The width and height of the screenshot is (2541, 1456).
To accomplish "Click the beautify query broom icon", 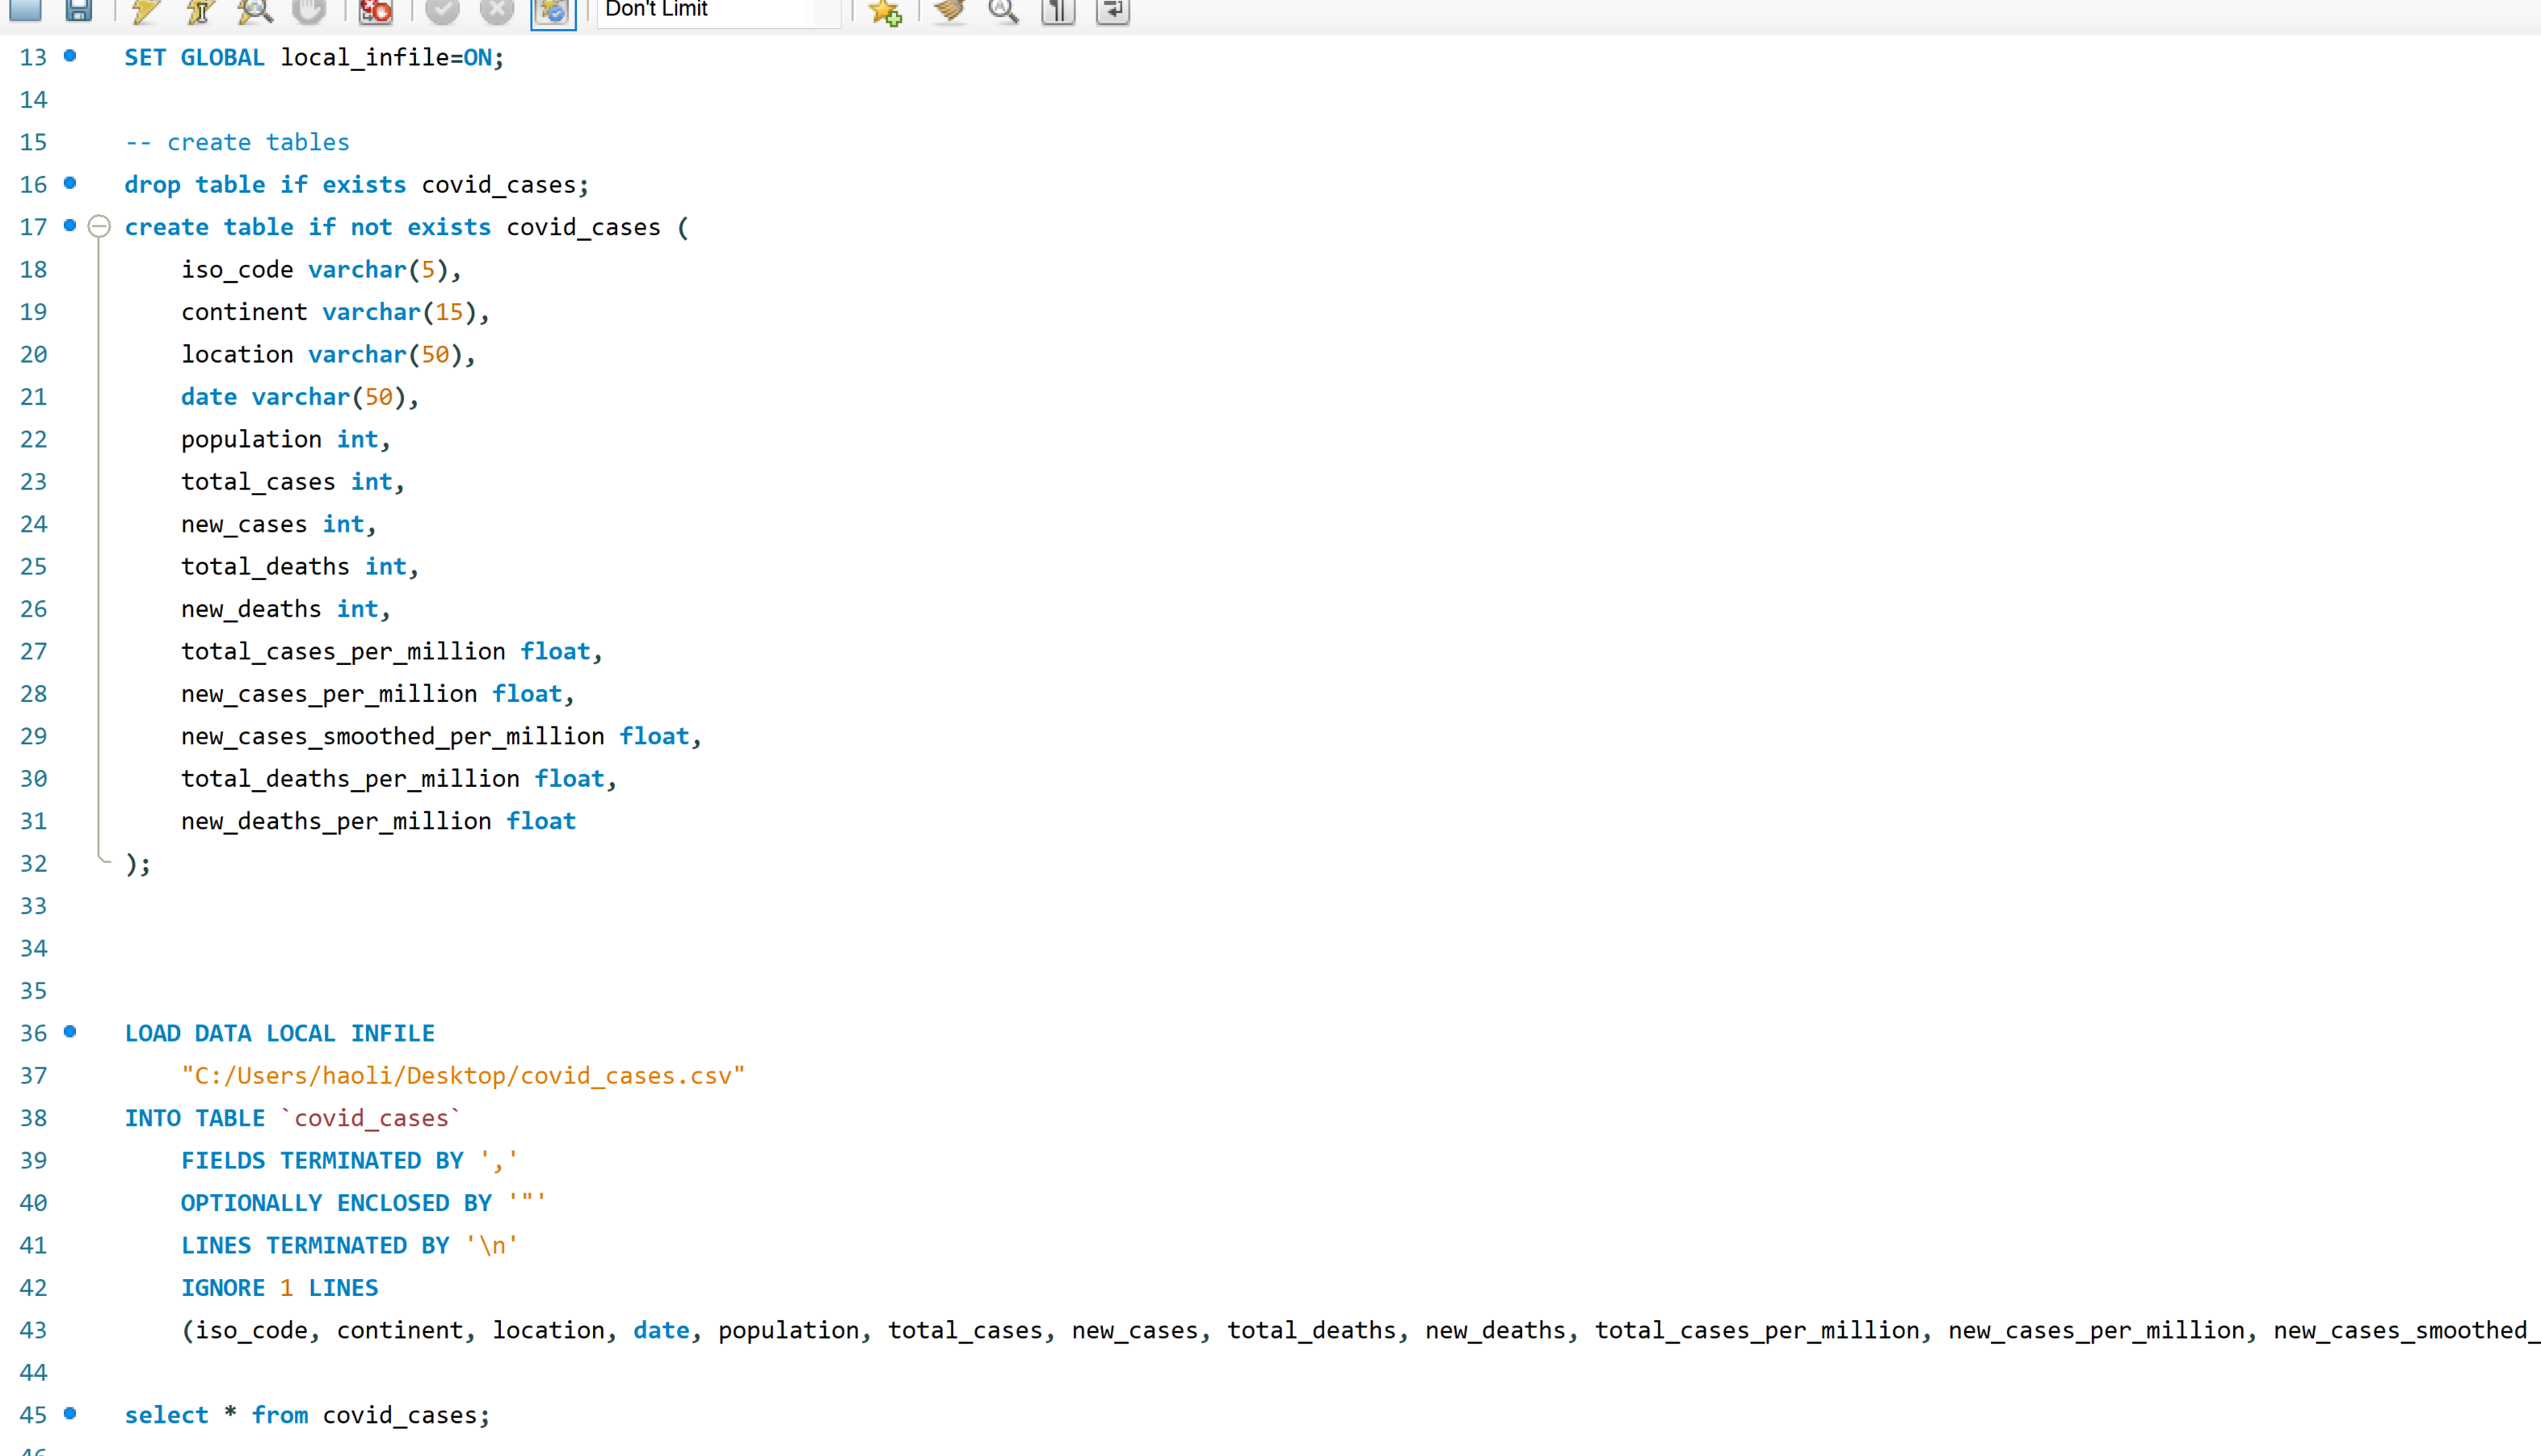I will (x=949, y=10).
